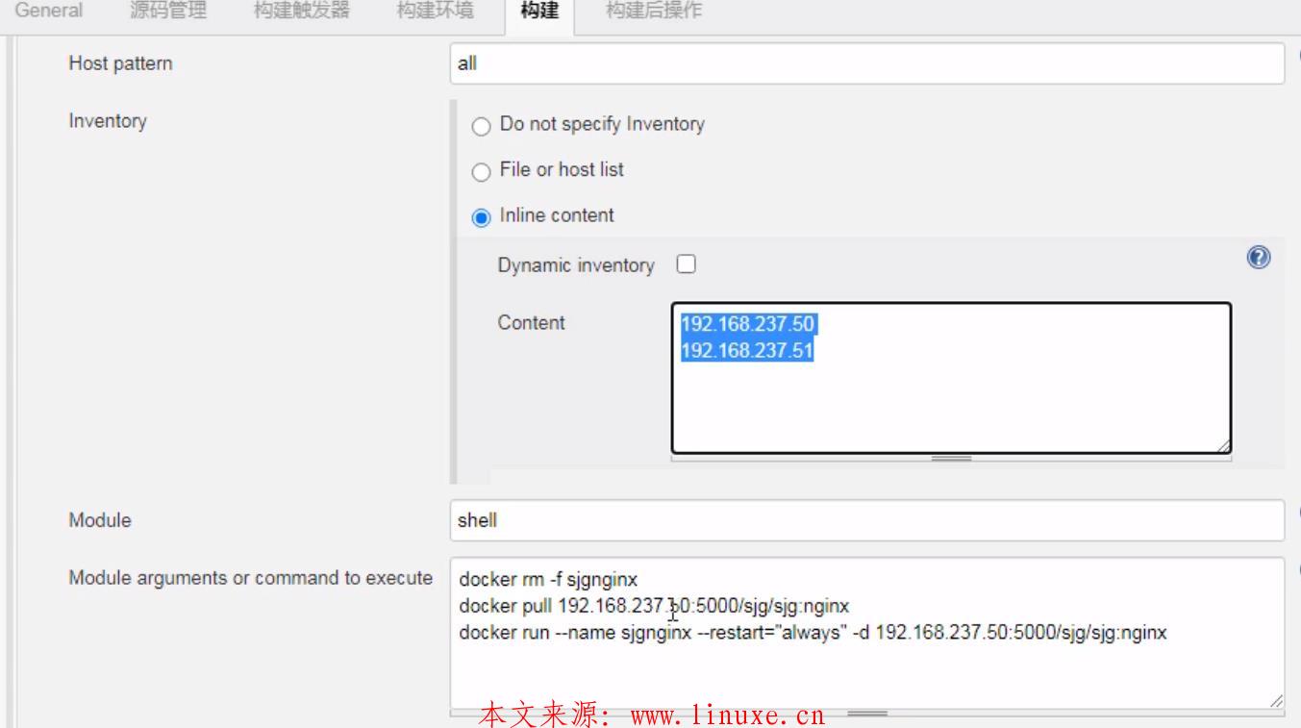Grab the Content textarea resize corner
Viewport: 1301px width, 728px height.
click(1223, 445)
